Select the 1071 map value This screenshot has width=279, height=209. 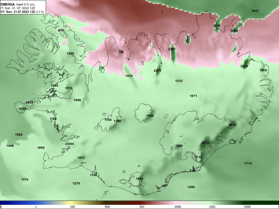pyautogui.click(x=193, y=96)
